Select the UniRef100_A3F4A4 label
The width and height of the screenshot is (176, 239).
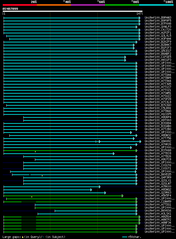[x=158, y=39]
